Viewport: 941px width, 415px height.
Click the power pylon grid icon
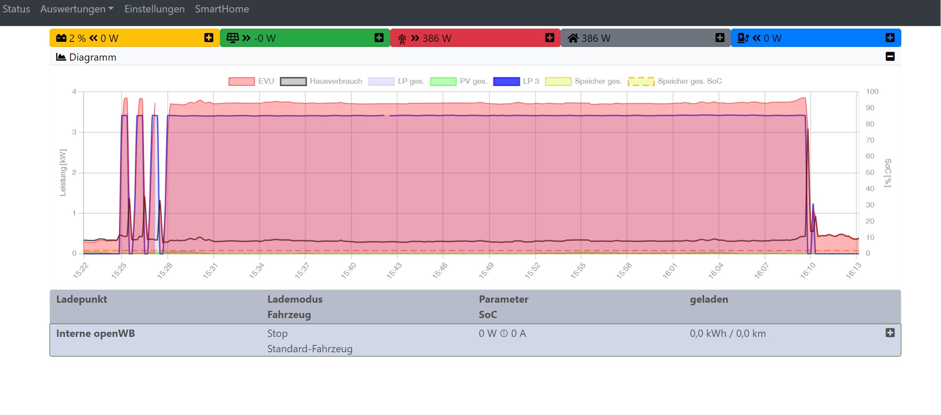tap(402, 39)
